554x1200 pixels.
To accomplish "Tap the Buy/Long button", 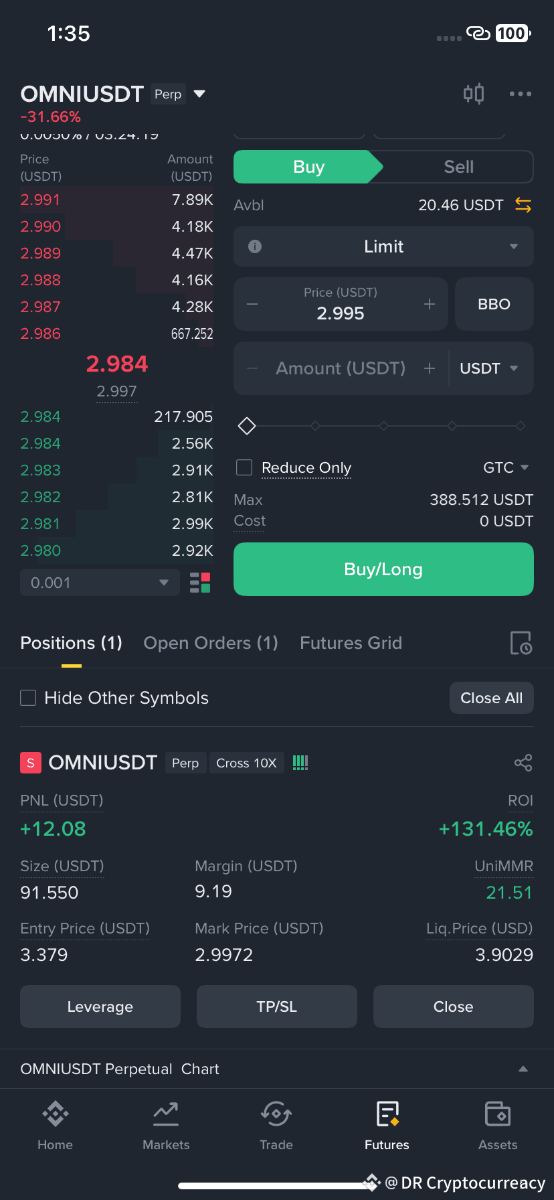I will 383,569.
